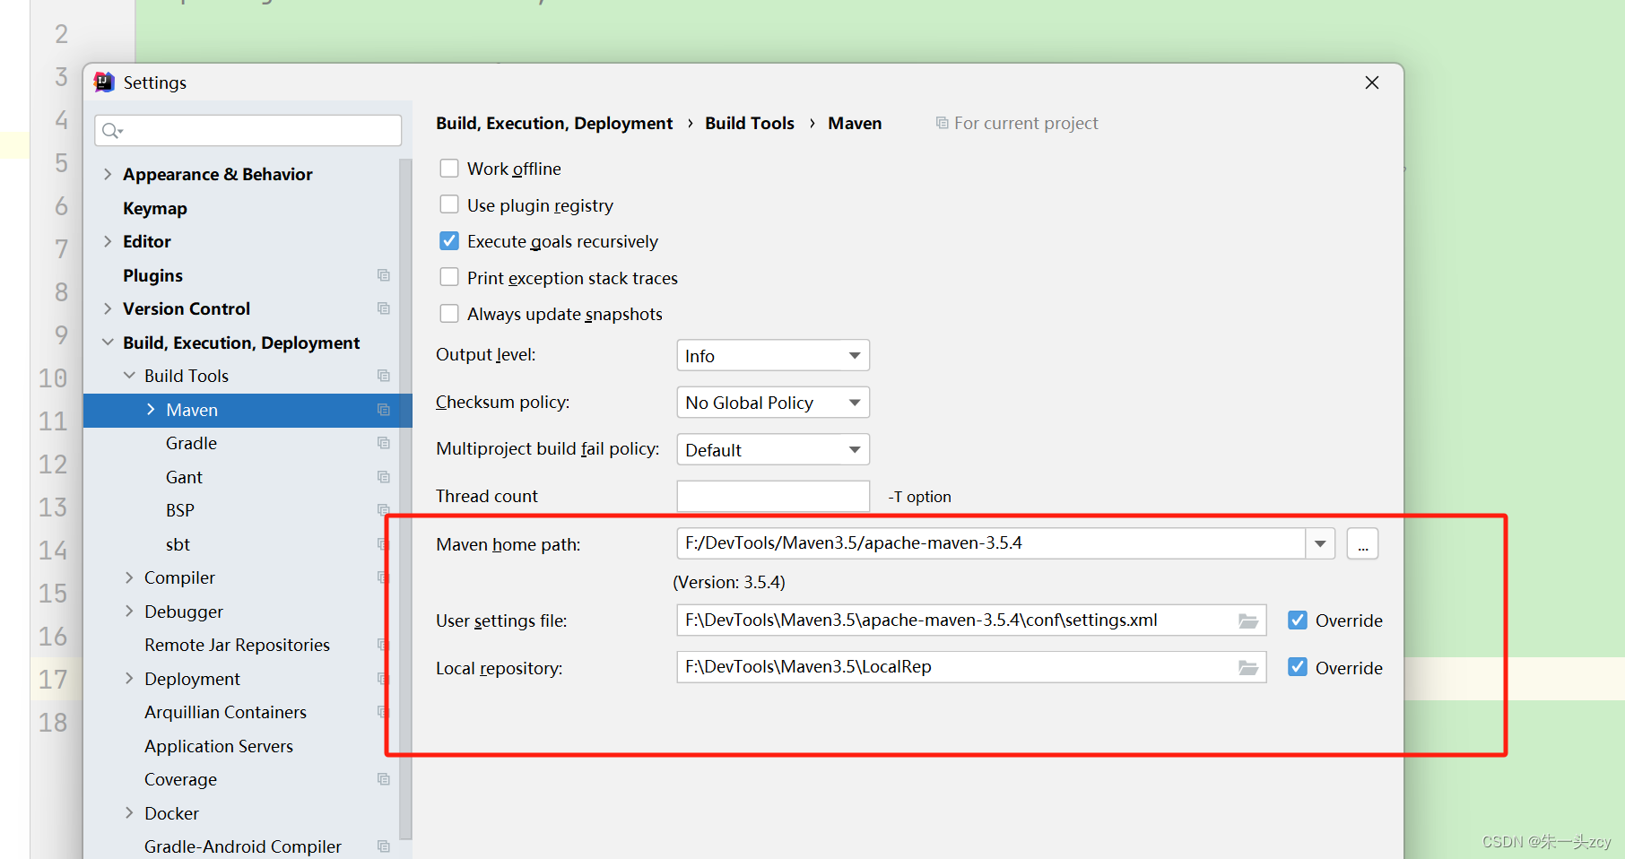1625x859 pixels.
Task: Toggle Override for Local repository
Action: tap(1298, 667)
